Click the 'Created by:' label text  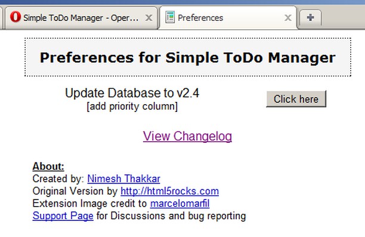58,179
